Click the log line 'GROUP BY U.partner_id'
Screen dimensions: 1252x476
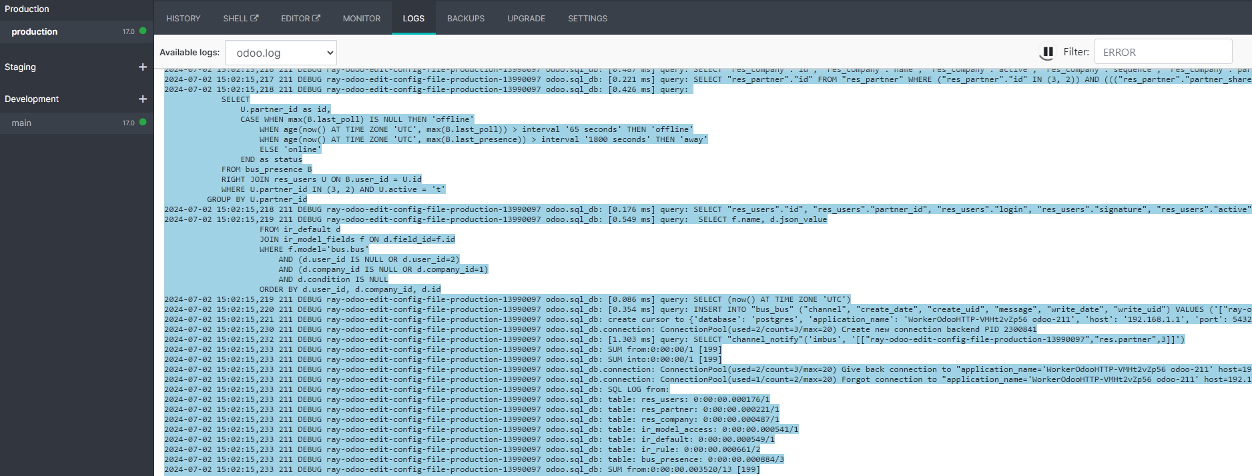(257, 199)
